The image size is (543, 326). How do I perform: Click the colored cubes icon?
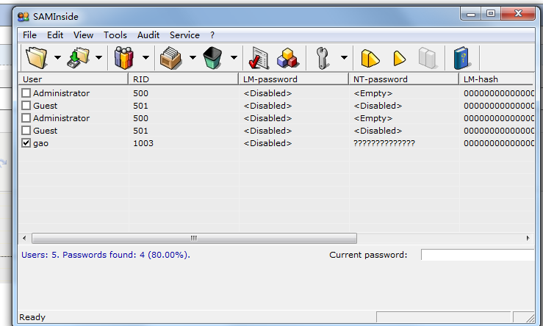coord(287,58)
